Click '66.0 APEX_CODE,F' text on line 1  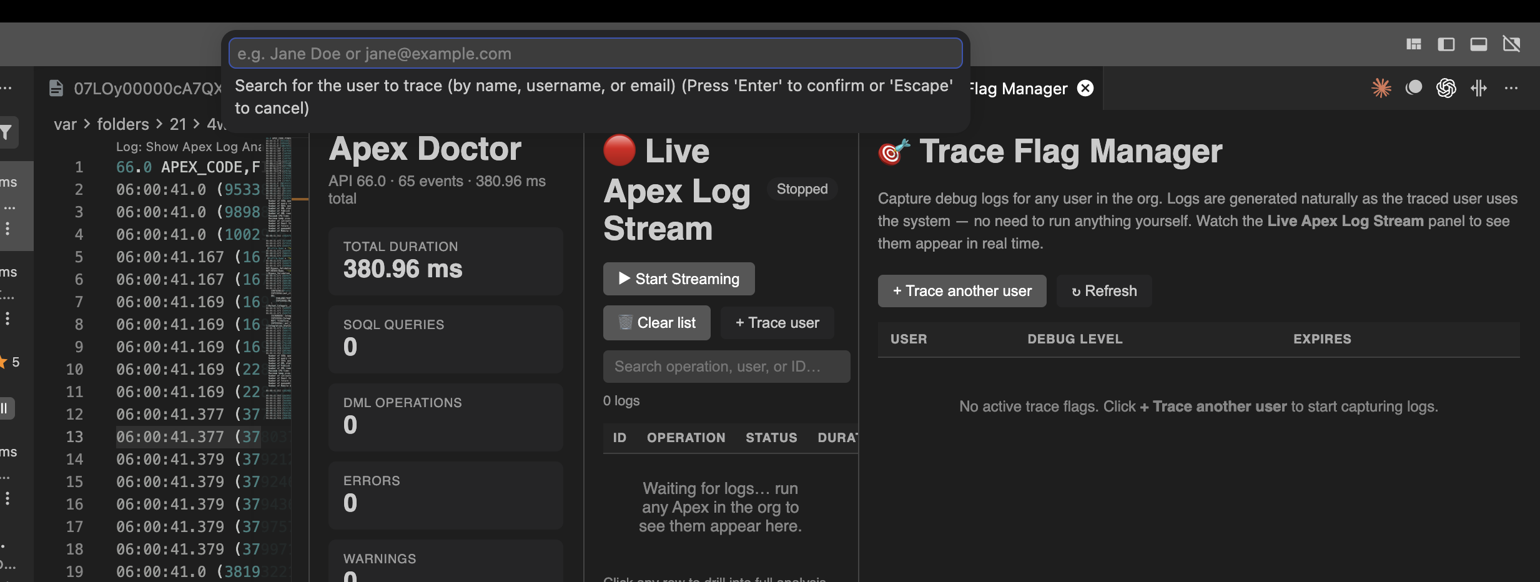point(188,167)
